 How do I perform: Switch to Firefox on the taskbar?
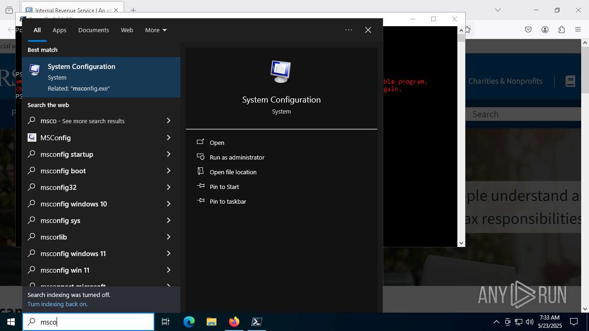pyautogui.click(x=234, y=322)
